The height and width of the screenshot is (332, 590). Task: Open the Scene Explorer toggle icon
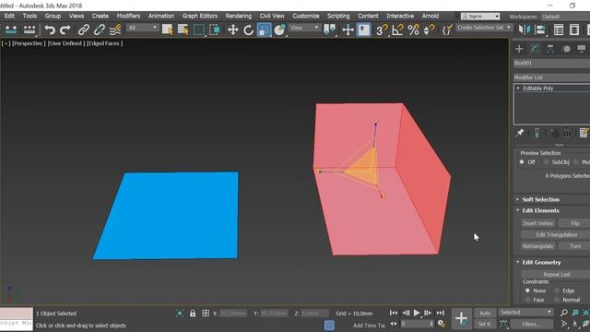tap(559, 30)
